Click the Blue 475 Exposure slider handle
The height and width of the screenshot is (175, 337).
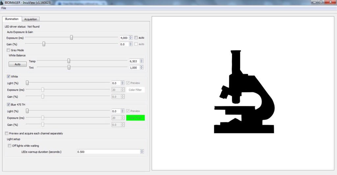pos(43,118)
